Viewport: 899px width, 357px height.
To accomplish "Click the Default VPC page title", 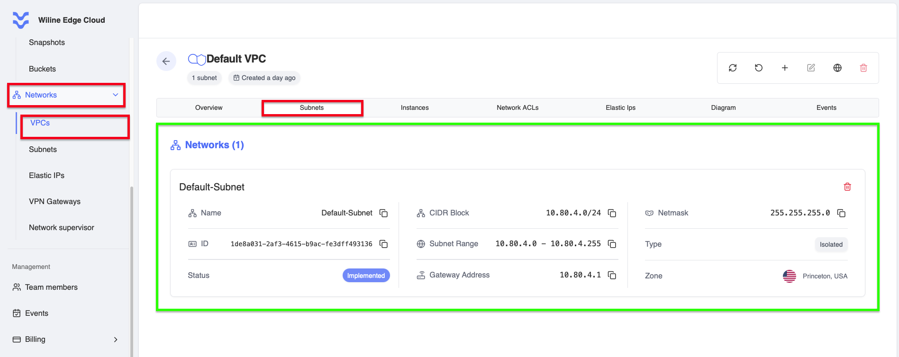I will coord(236,59).
